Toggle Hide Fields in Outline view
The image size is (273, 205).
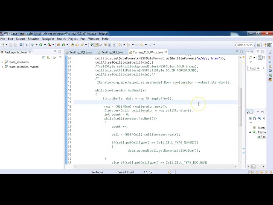tap(259, 118)
